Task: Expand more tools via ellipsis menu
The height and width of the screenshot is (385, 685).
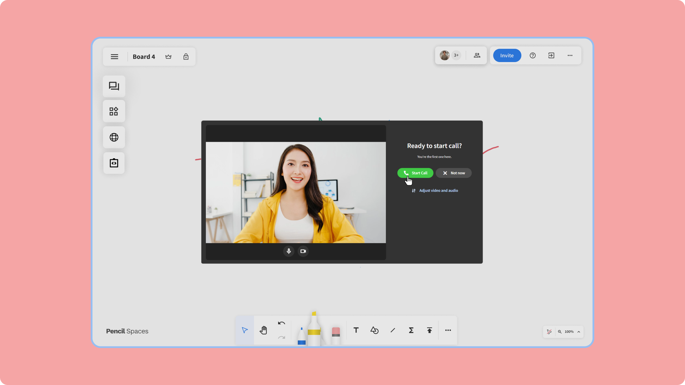Action: [x=448, y=330]
